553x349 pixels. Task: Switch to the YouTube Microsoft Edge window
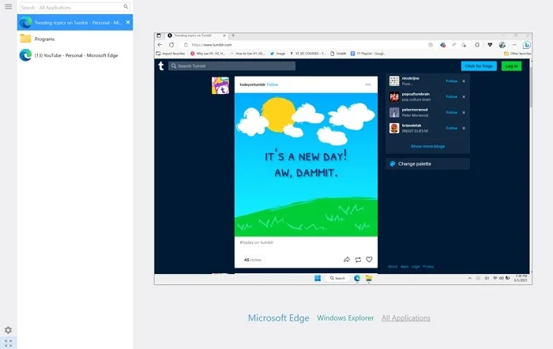pos(77,54)
